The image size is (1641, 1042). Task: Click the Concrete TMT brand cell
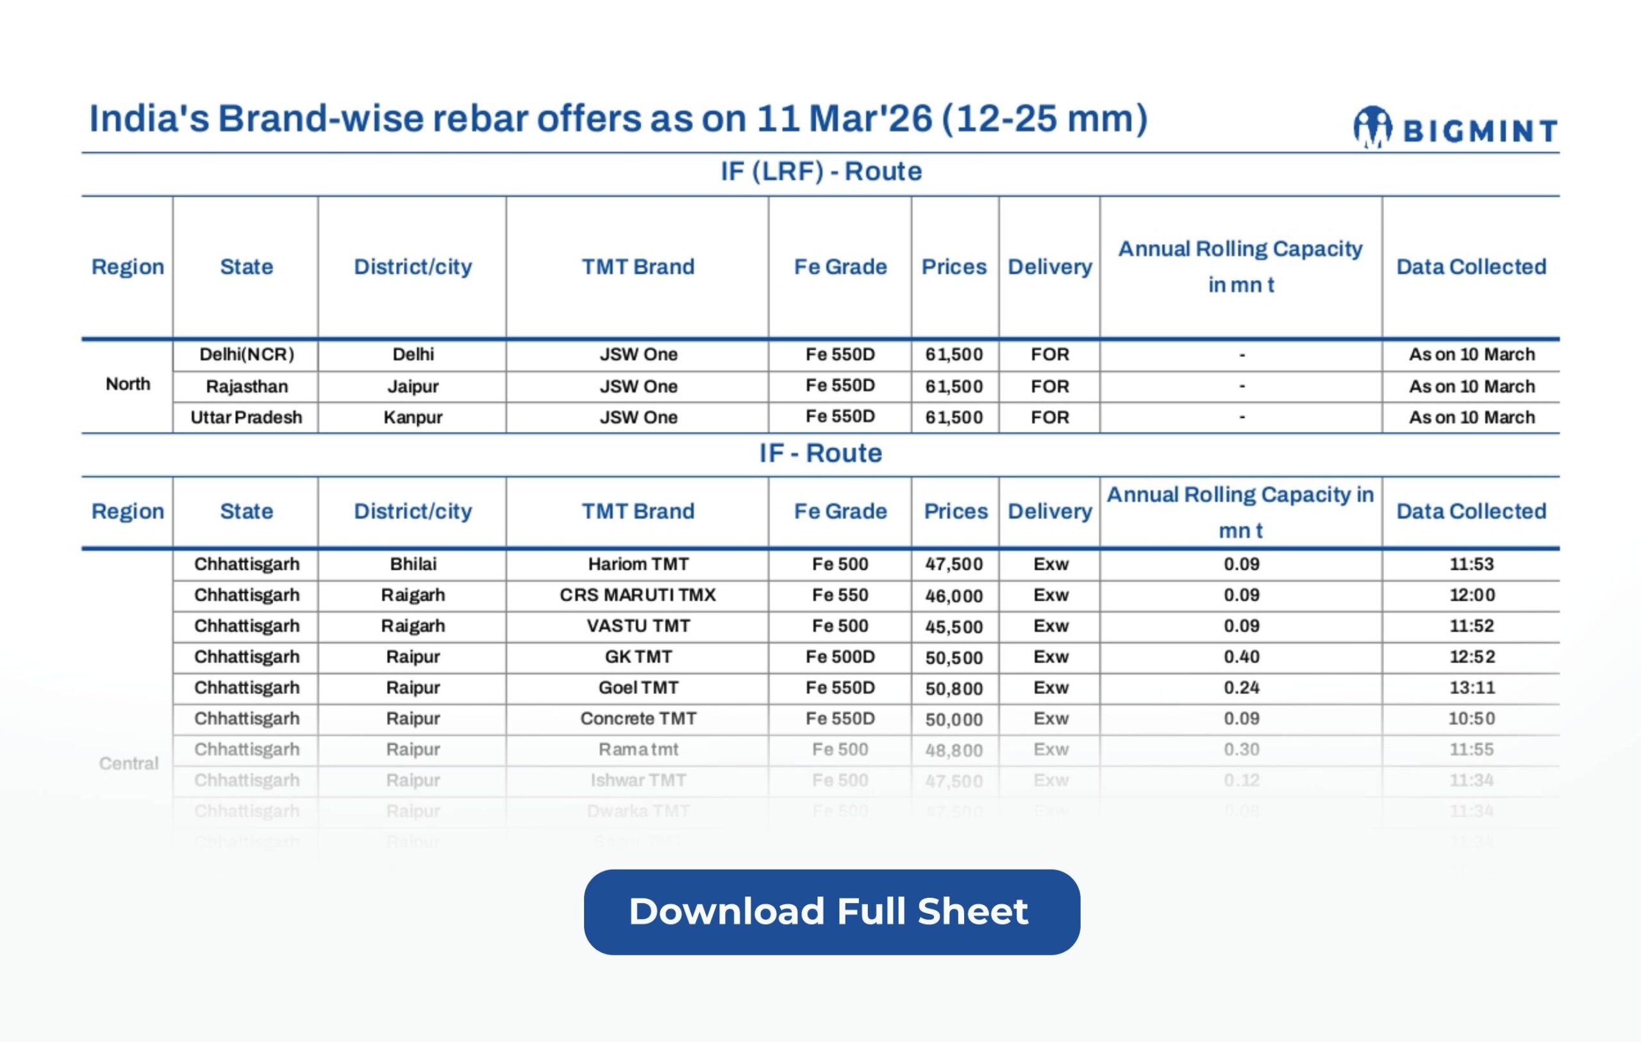tap(638, 718)
